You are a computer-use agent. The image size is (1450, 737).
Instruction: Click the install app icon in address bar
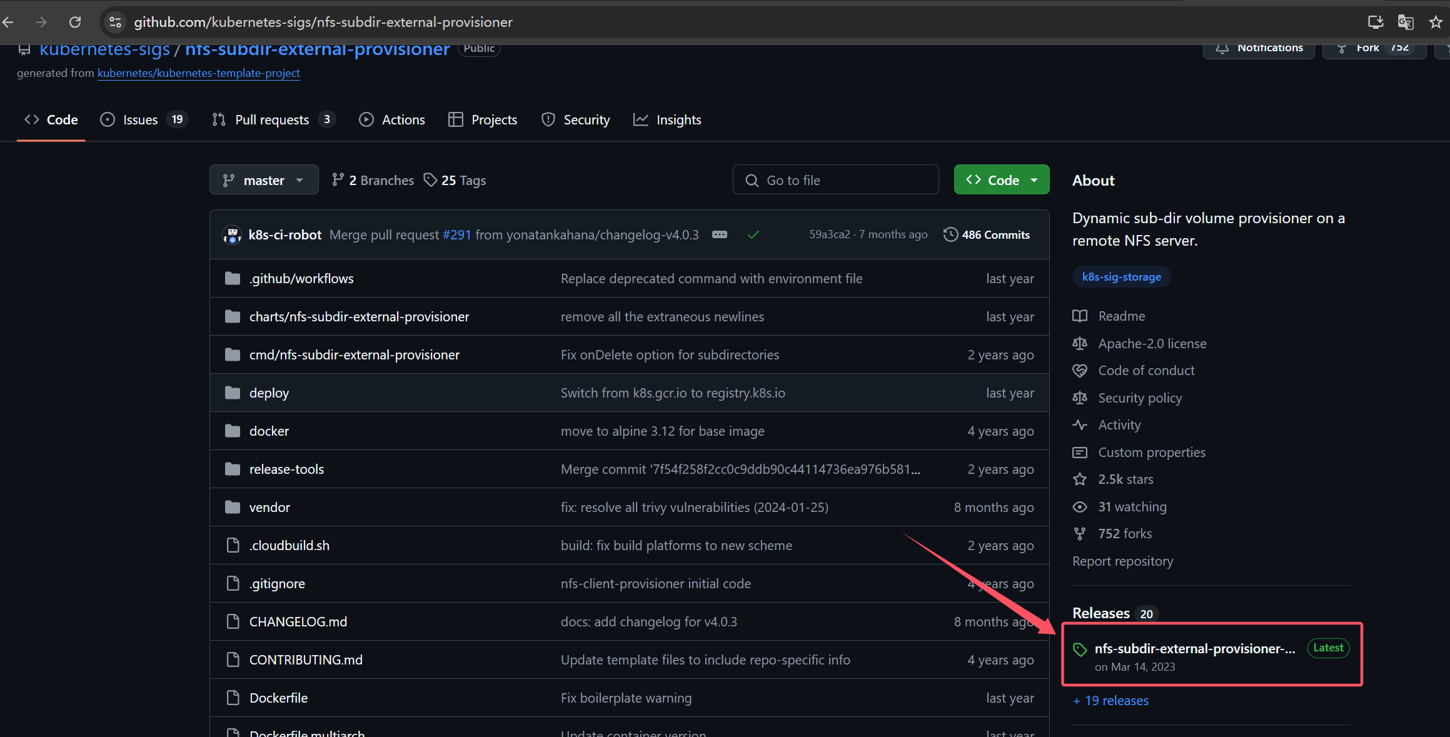pyautogui.click(x=1375, y=23)
